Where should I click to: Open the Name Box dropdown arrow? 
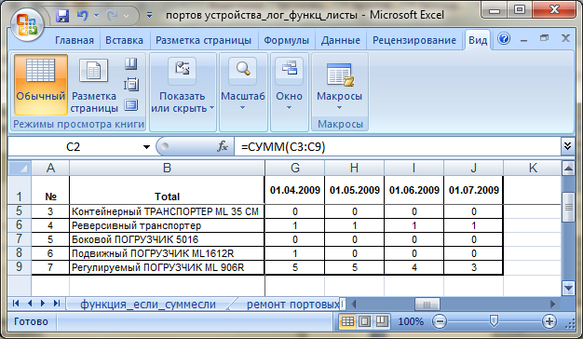pyautogui.click(x=146, y=147)
